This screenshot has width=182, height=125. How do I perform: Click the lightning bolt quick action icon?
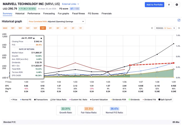click(169, 5)
